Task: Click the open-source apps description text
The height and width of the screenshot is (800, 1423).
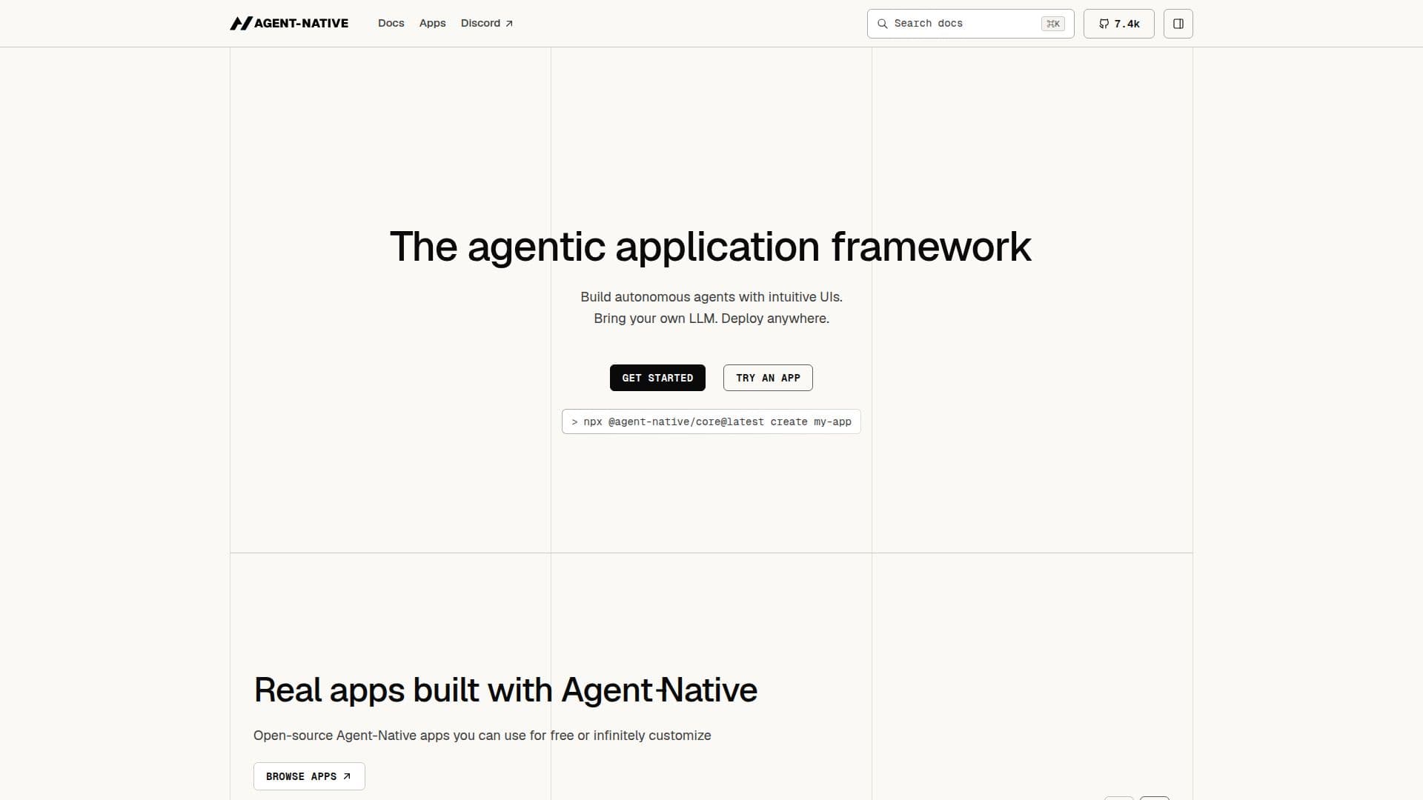Action: point(482,736)
